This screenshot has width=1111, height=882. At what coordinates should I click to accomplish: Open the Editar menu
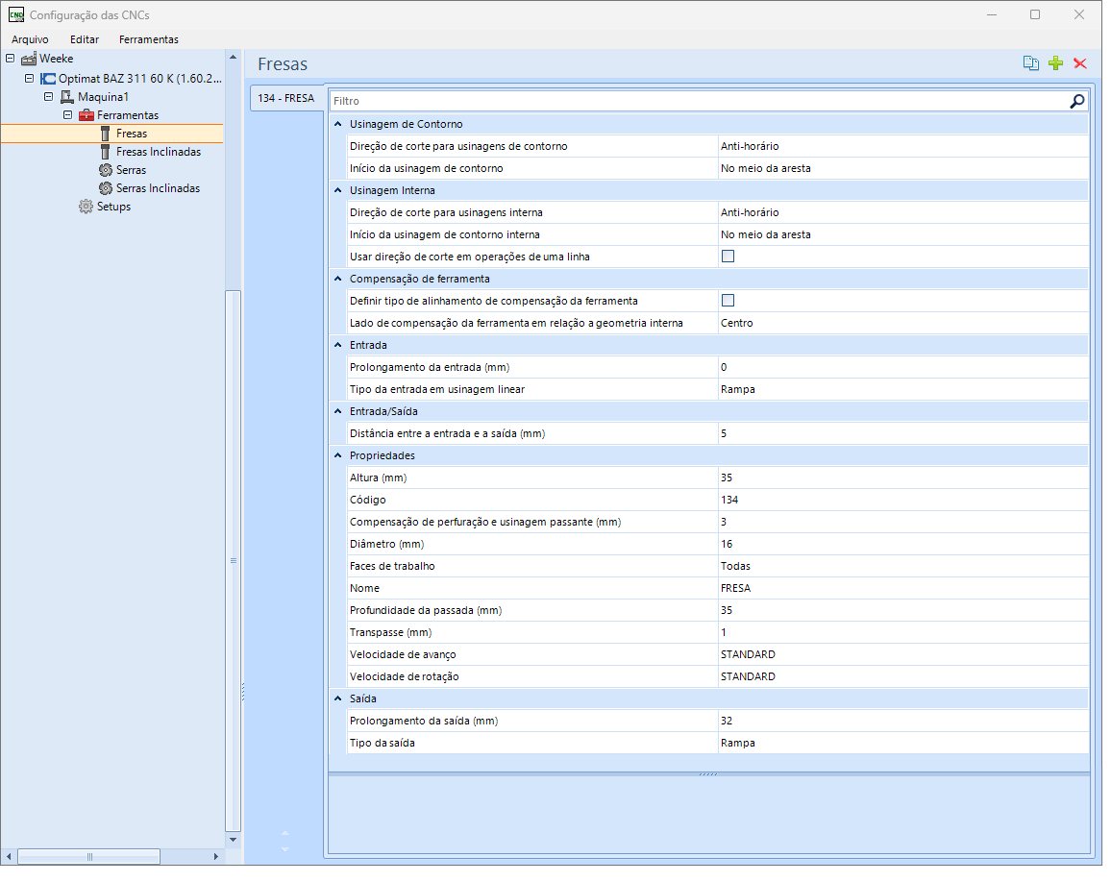coord(85,39)
